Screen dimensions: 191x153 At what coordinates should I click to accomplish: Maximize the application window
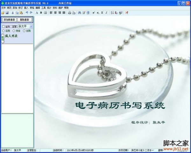pos(184,3)
